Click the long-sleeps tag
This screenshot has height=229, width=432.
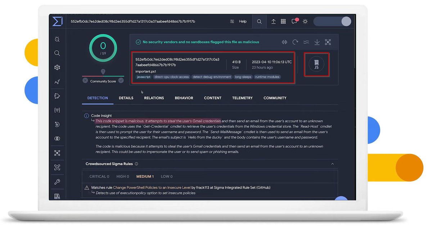(x=243, y=77)
